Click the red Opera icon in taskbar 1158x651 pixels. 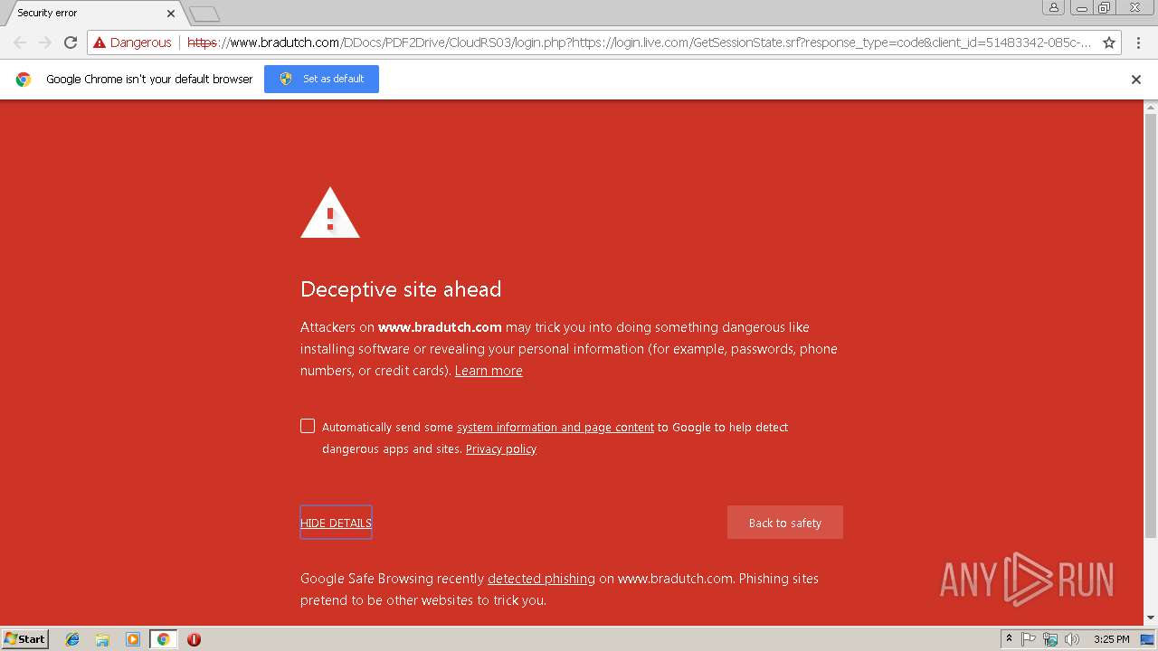[x=194, y=639]
